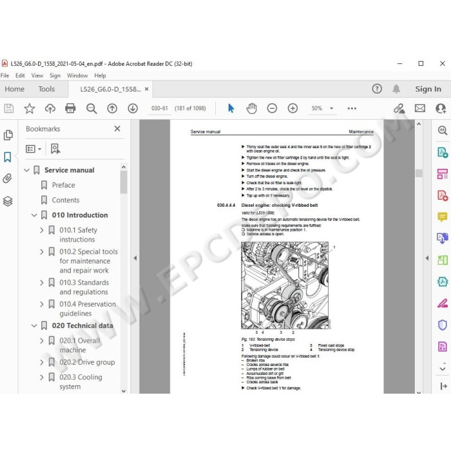Expand 010.2 Special tools bookmark
The width and height of the screenshot is (451, 451).
[42, 252]
